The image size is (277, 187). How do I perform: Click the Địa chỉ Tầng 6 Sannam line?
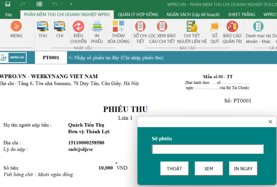pos(69,83)
